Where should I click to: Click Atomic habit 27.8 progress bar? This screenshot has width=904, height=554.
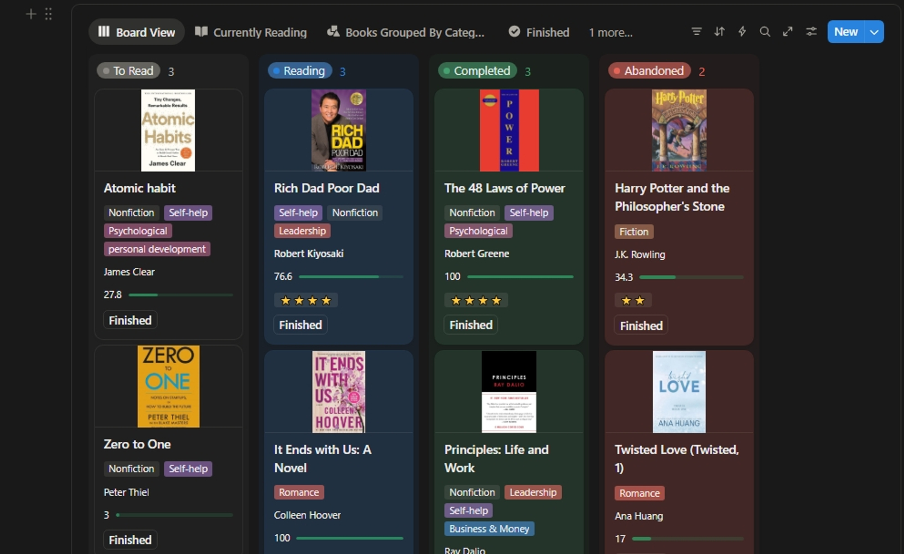181,295
